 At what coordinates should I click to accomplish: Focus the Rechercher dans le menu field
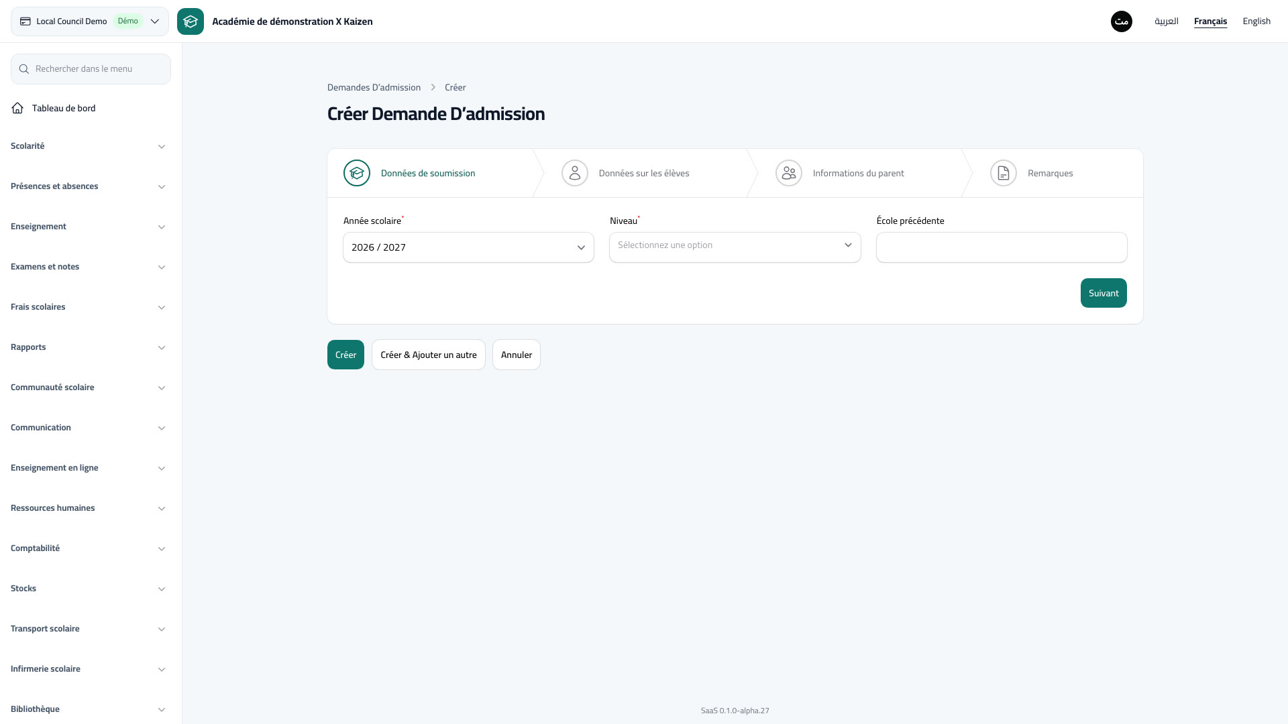coord(91,69)
